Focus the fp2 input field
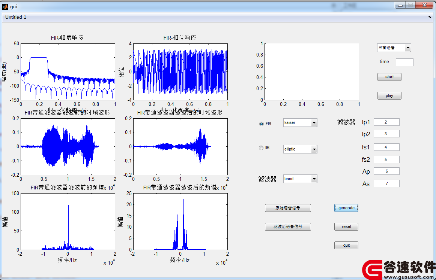This screenshot has width=436, height=280. [386, 134]
